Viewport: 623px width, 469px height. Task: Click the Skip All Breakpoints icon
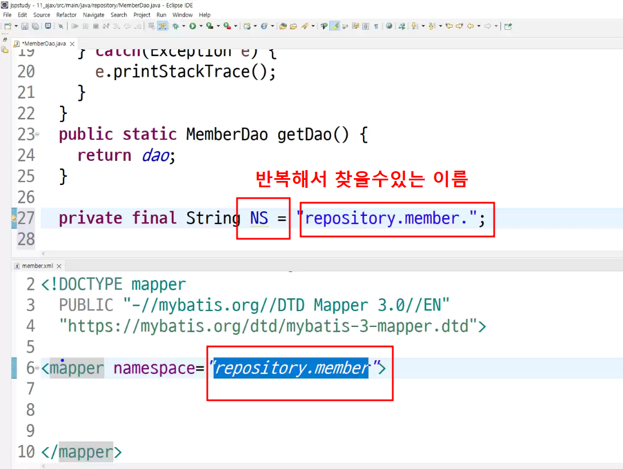pos(61,26)
